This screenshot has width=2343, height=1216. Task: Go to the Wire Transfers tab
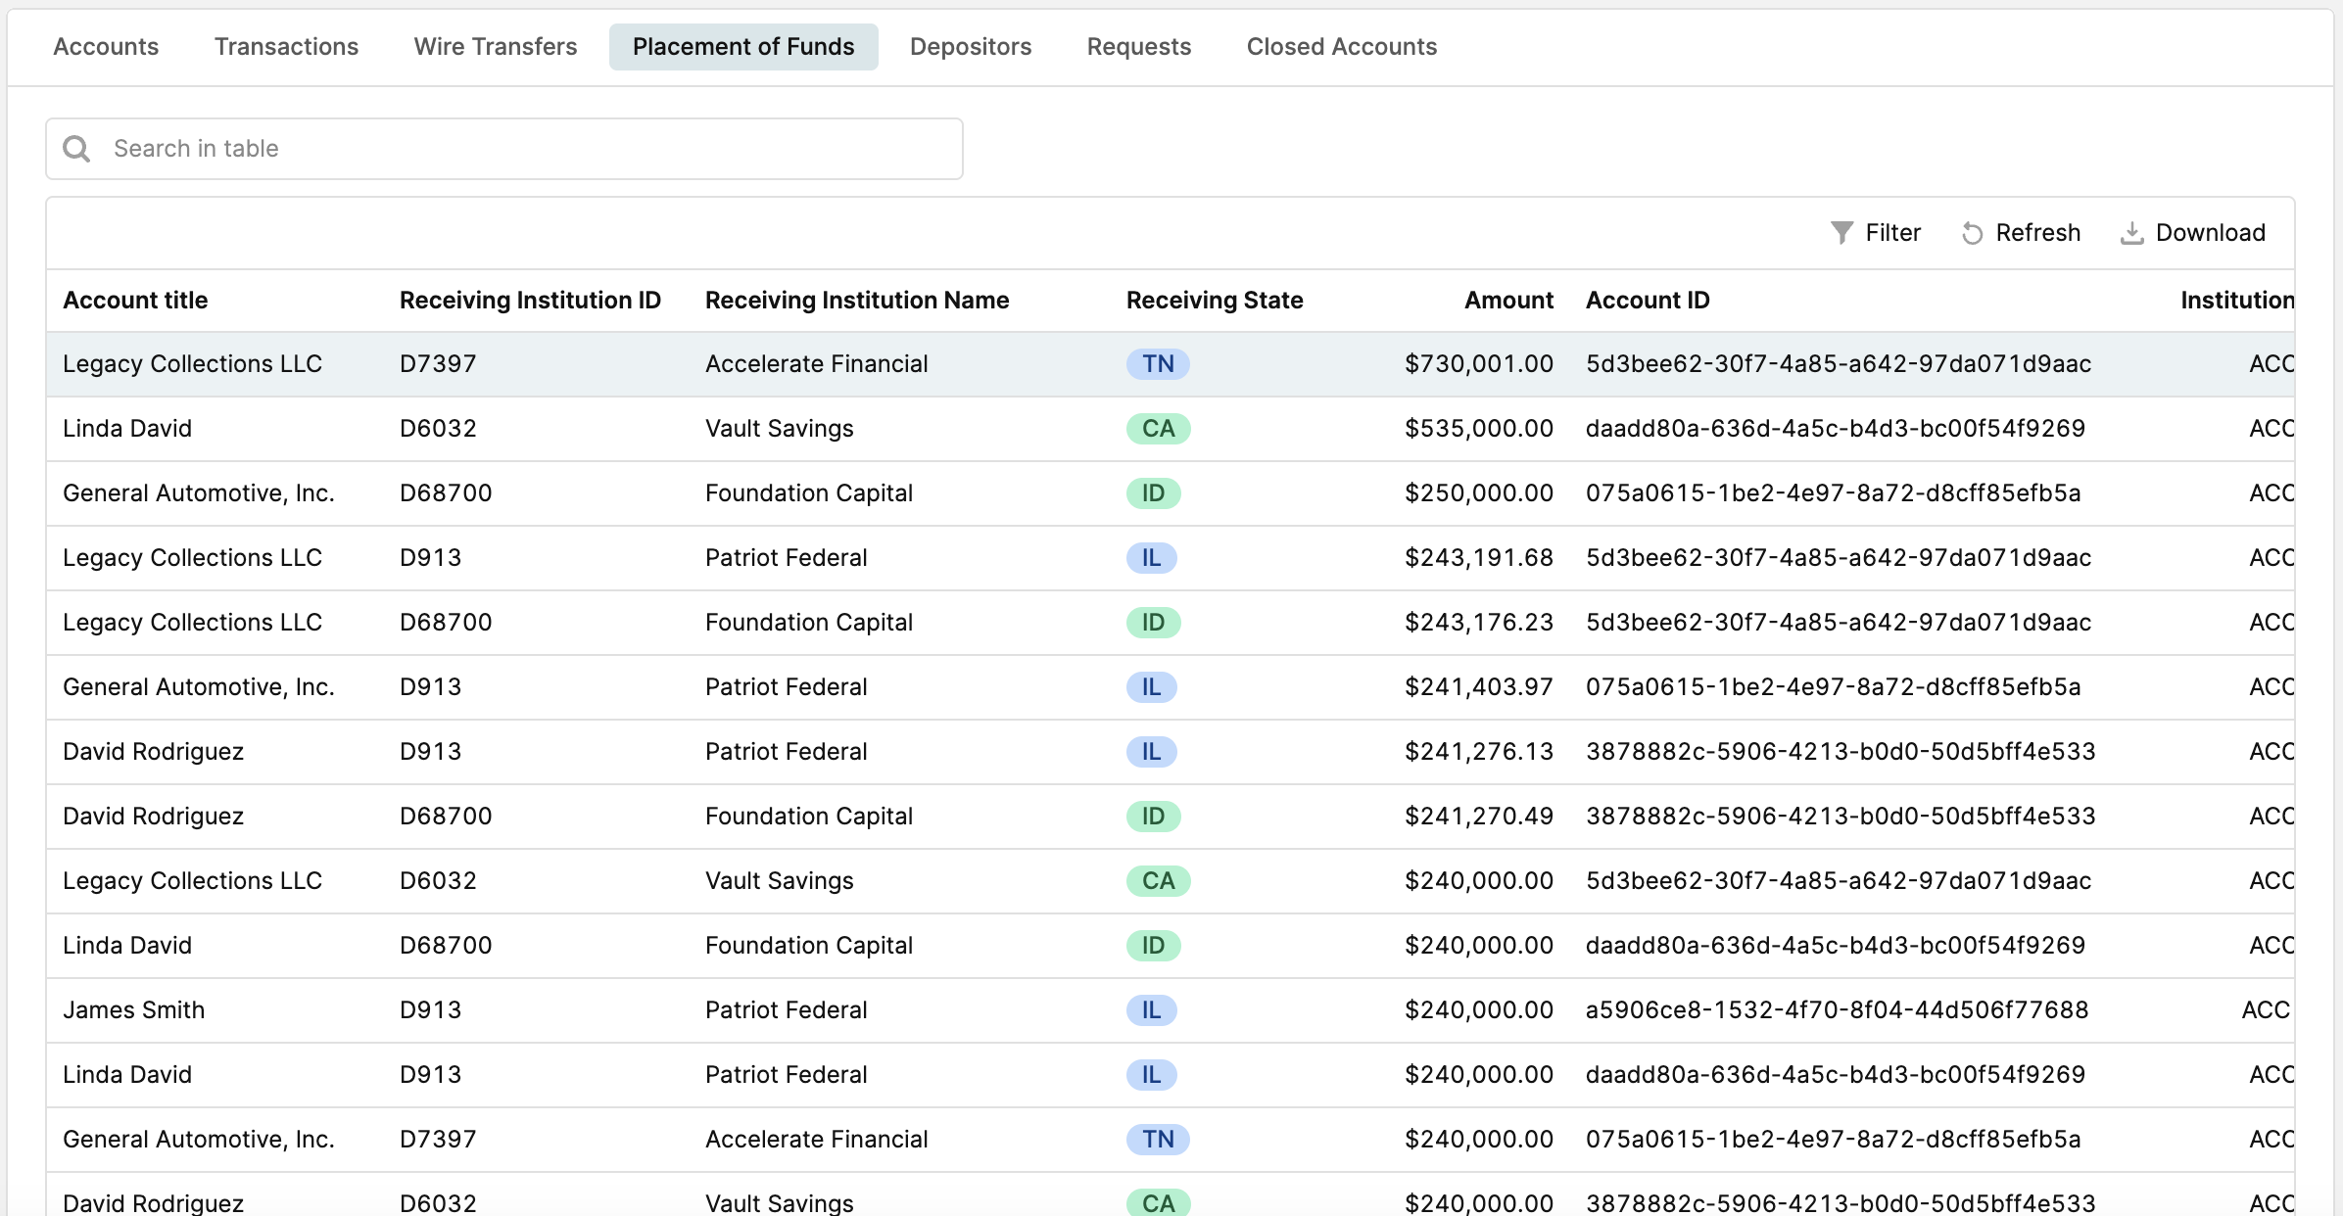click(x=496, y=47)
